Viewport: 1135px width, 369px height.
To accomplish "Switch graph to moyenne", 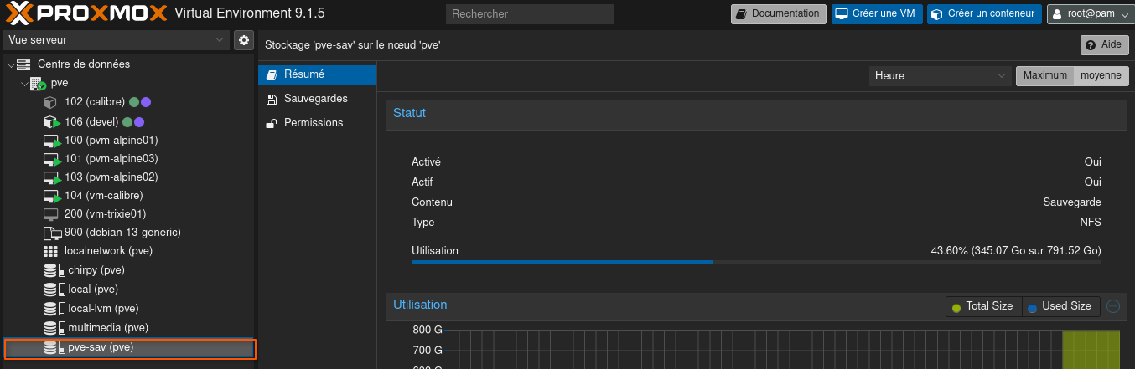I will [x=1100, y=75].
